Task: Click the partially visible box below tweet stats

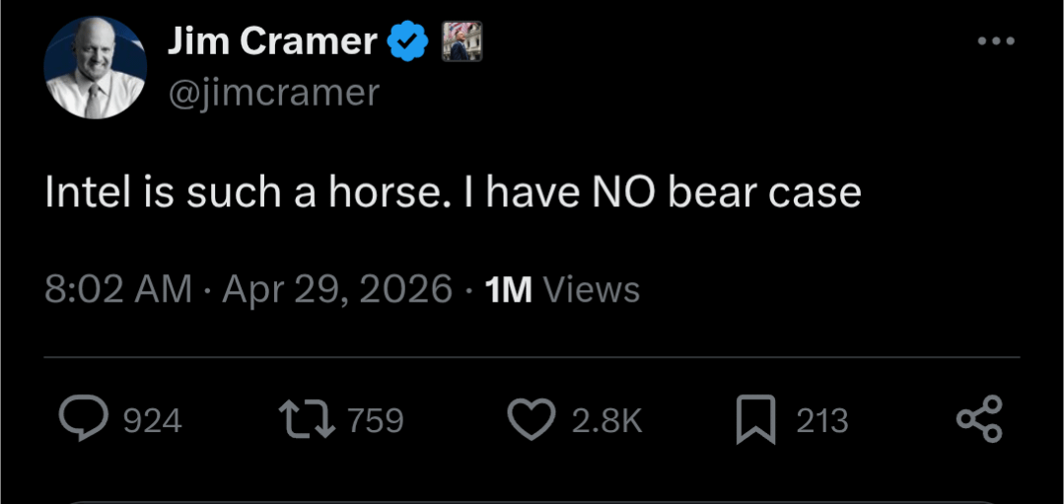Action: point(532,499)
